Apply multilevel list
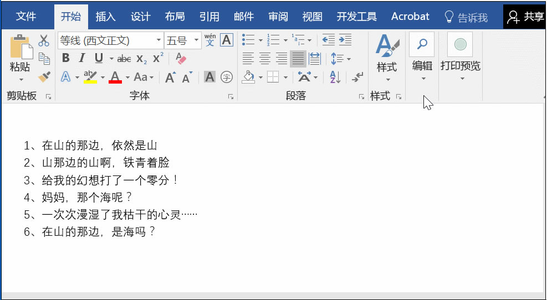This screenshot has height=300, width=547. tap(298, 40)
